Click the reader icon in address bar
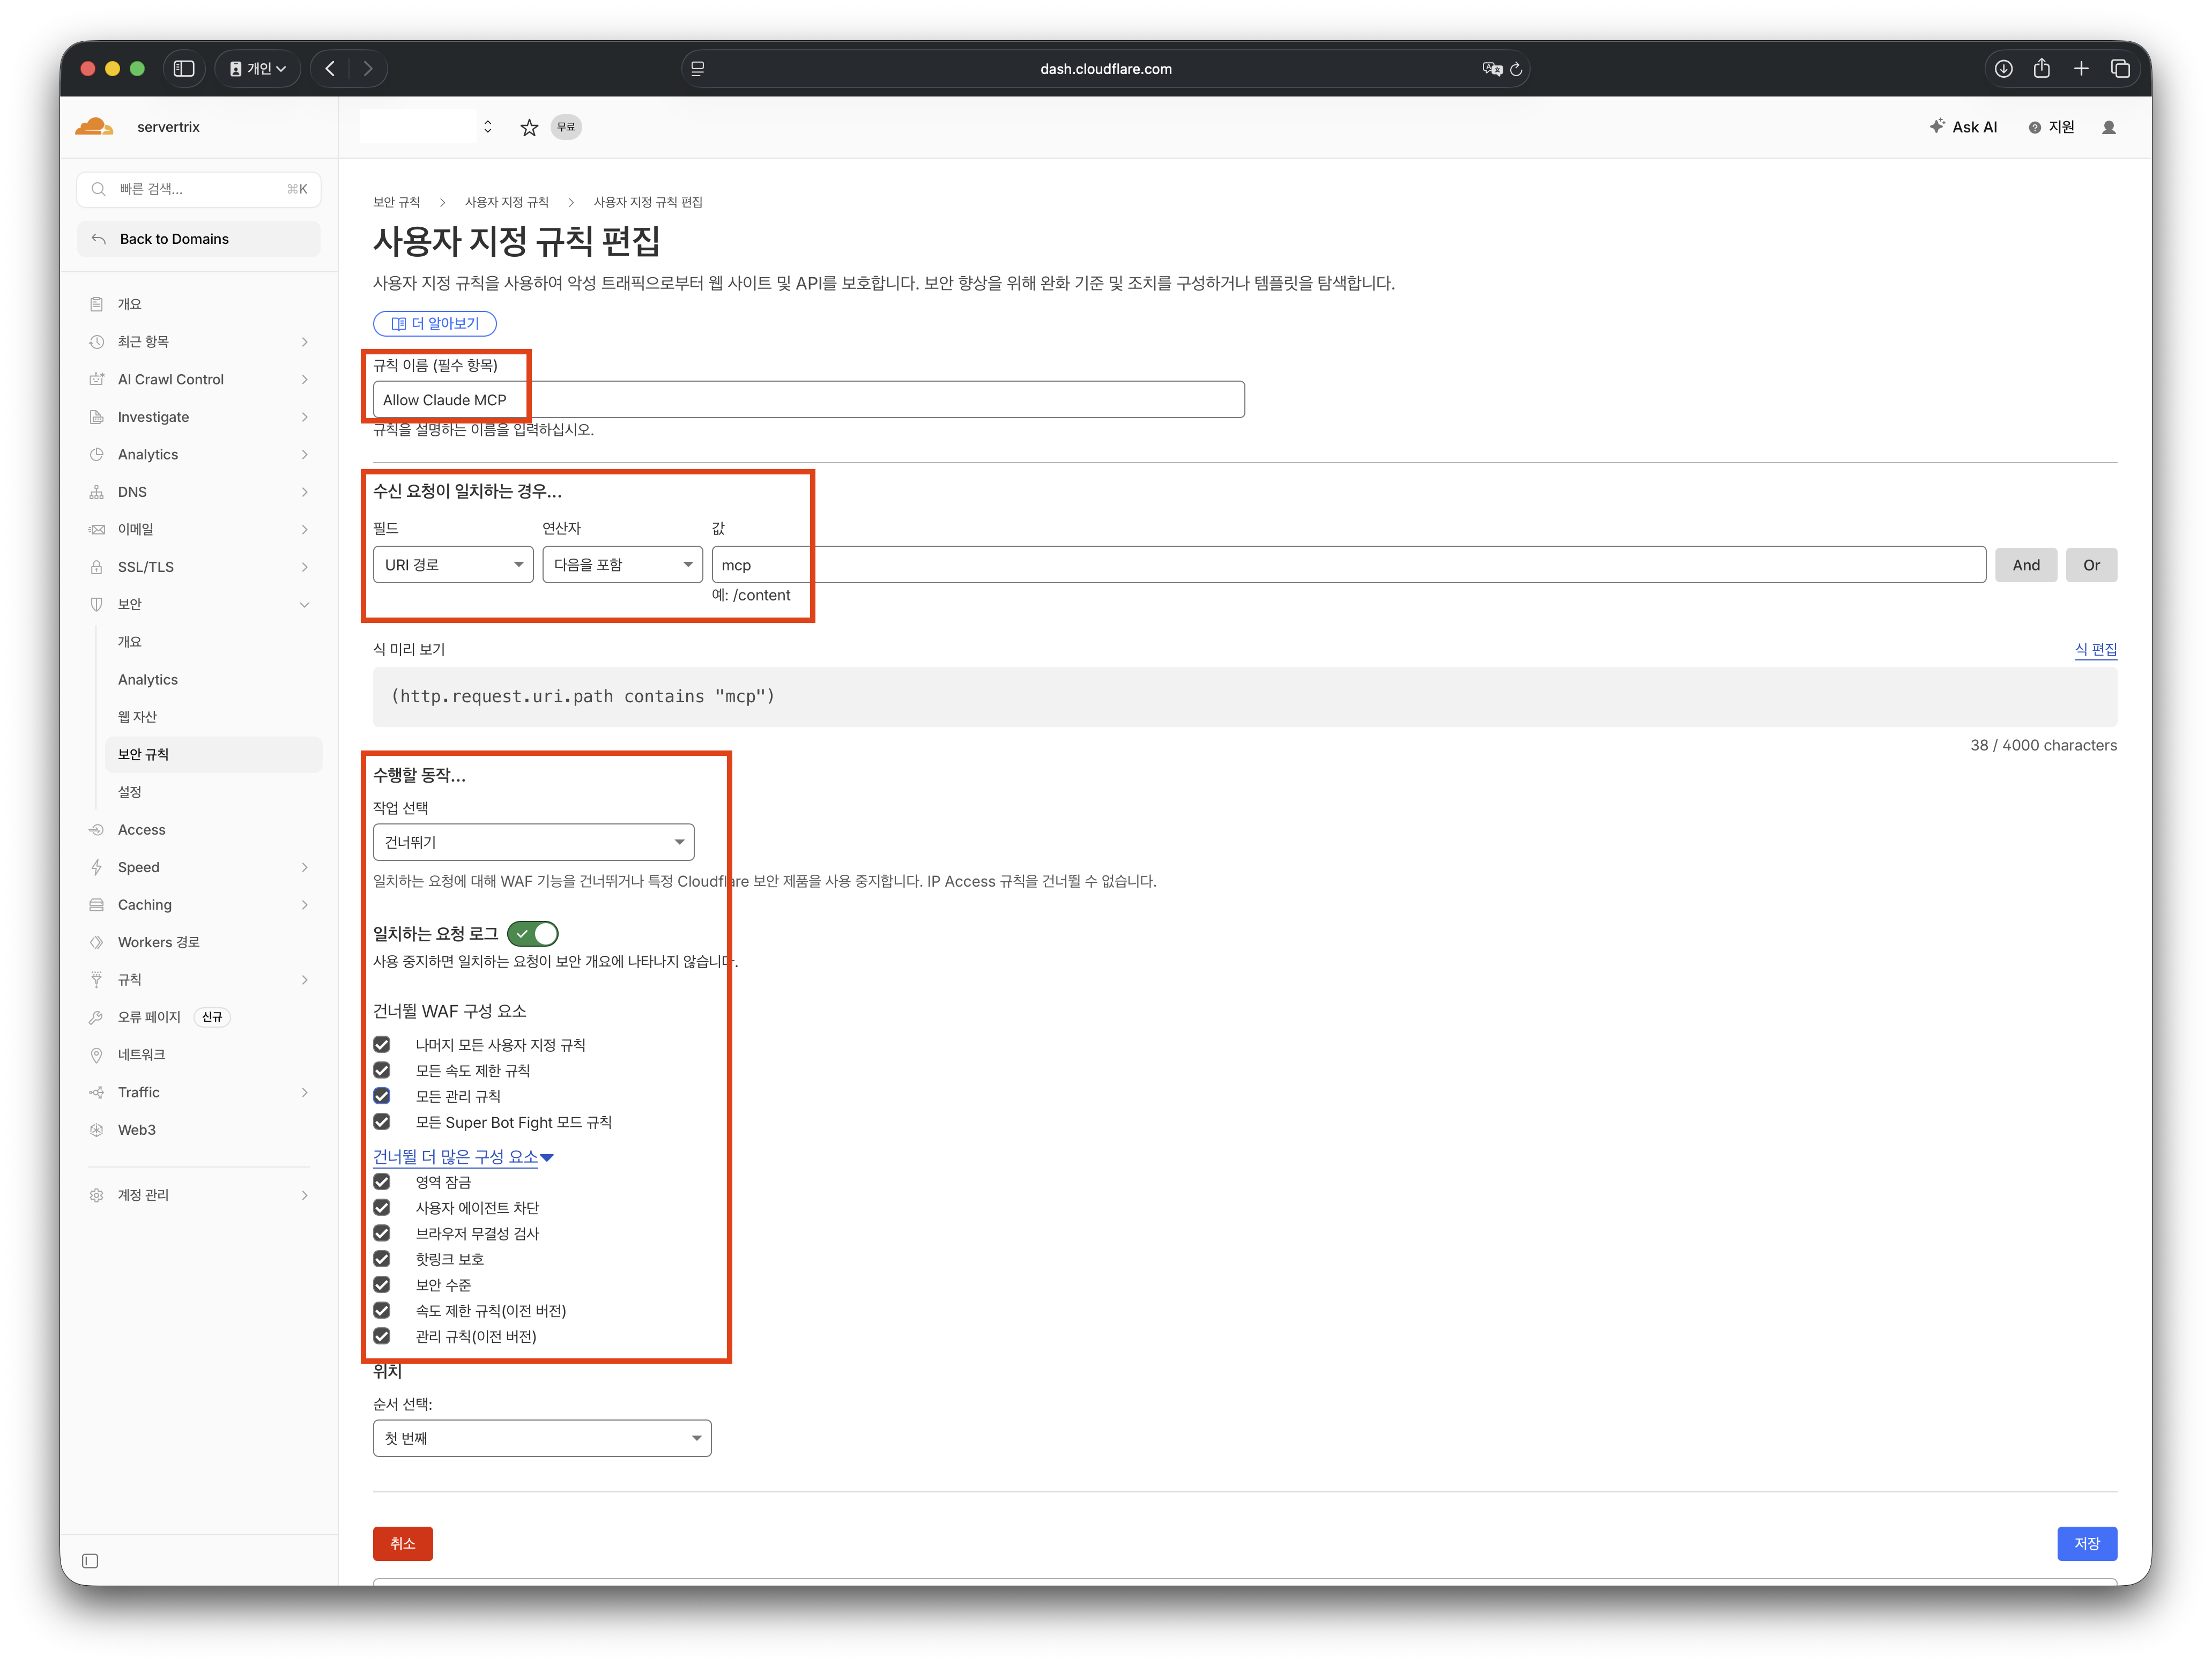Image resolution: width=2212 pixels, height=1665 pixels. (698, 68)
